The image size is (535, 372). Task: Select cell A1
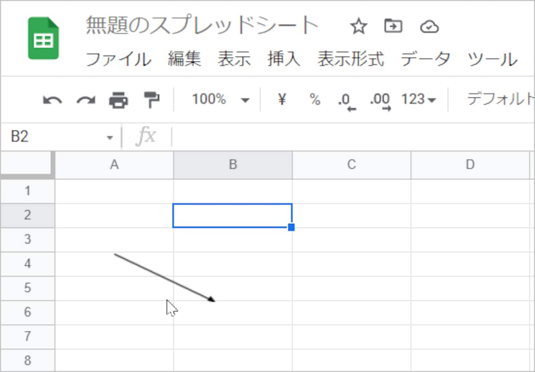point(115,191)
